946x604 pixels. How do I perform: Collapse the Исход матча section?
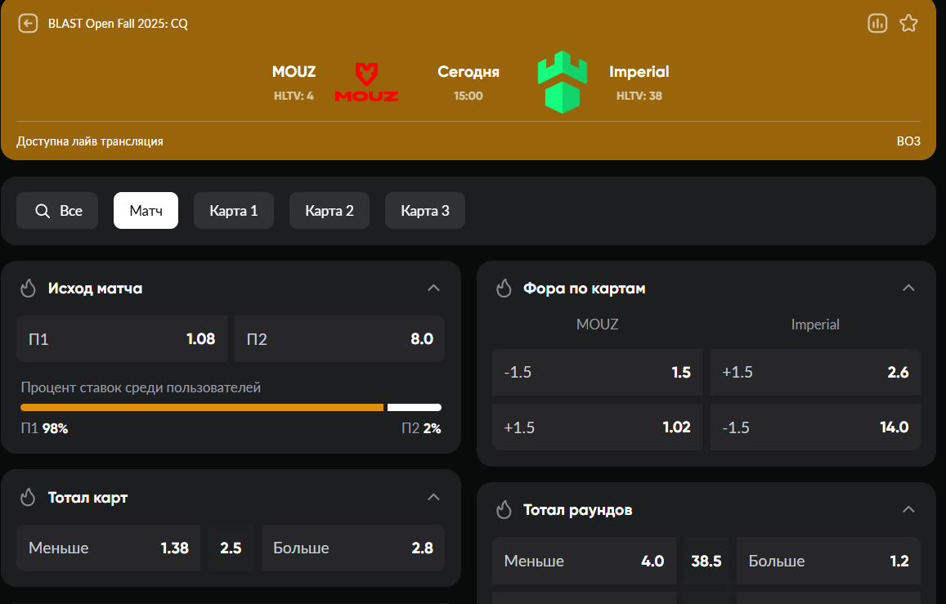click(433, 288)
